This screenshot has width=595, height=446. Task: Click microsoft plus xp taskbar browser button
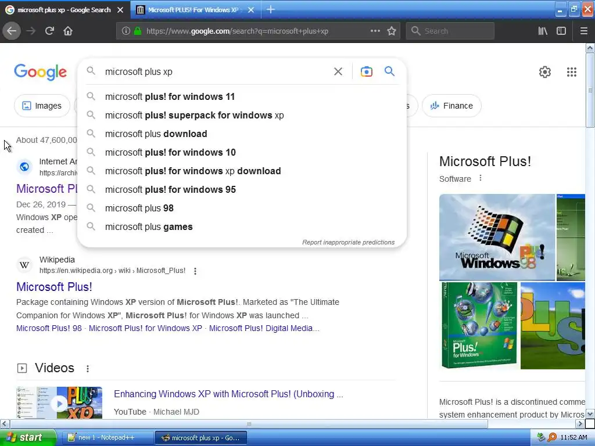pos(201,437)
